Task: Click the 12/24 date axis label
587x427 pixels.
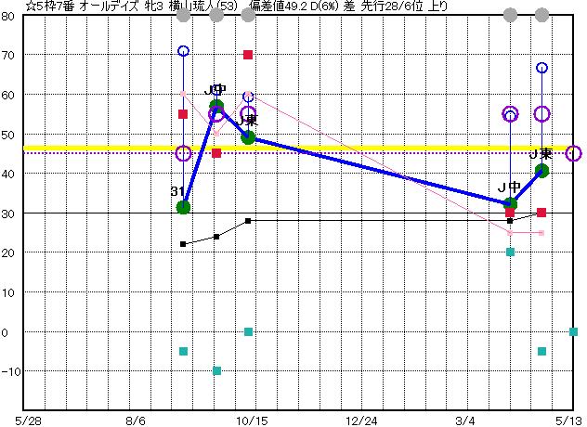Action: (362, 420)
